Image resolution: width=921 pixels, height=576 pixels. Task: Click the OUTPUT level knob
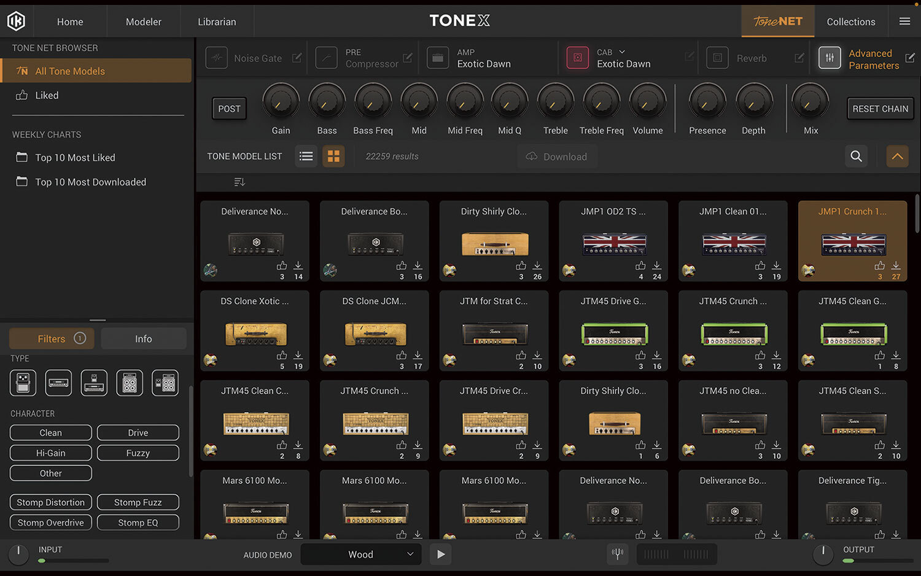(823, 555)
